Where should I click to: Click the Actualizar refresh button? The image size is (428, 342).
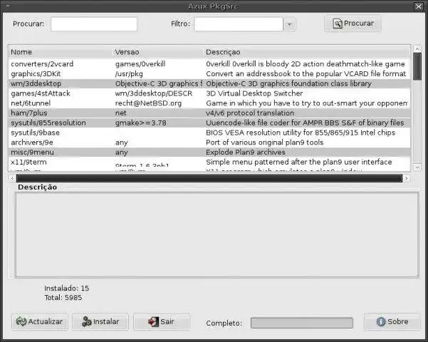40,321
